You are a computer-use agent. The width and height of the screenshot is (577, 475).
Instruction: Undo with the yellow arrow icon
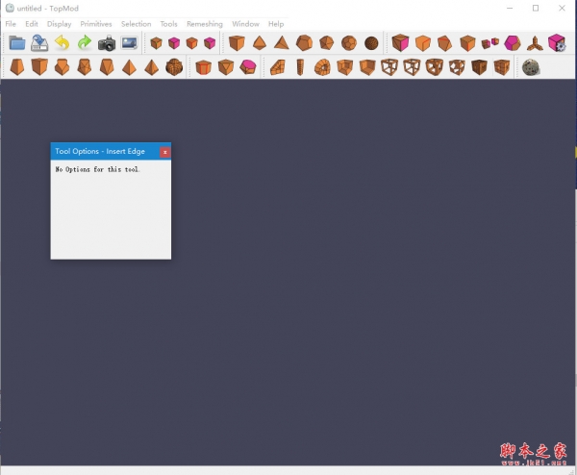tap(62, 43)
